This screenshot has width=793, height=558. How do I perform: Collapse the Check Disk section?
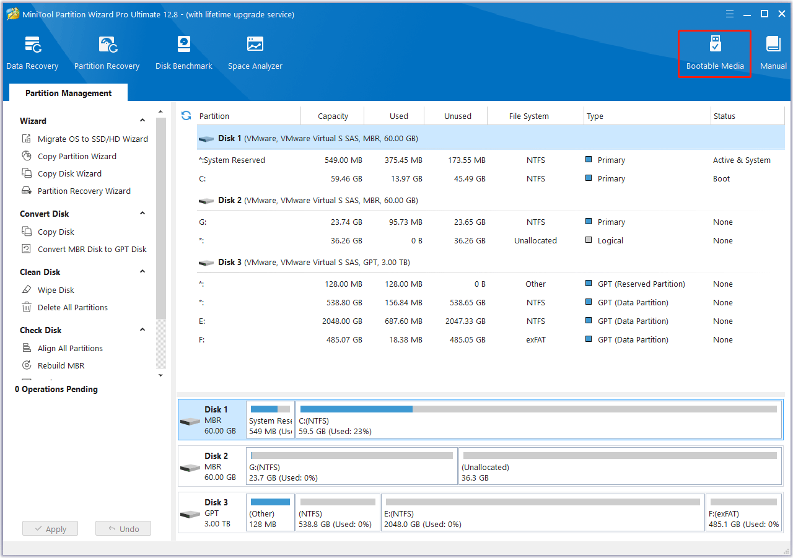click(x=142, y=329)
